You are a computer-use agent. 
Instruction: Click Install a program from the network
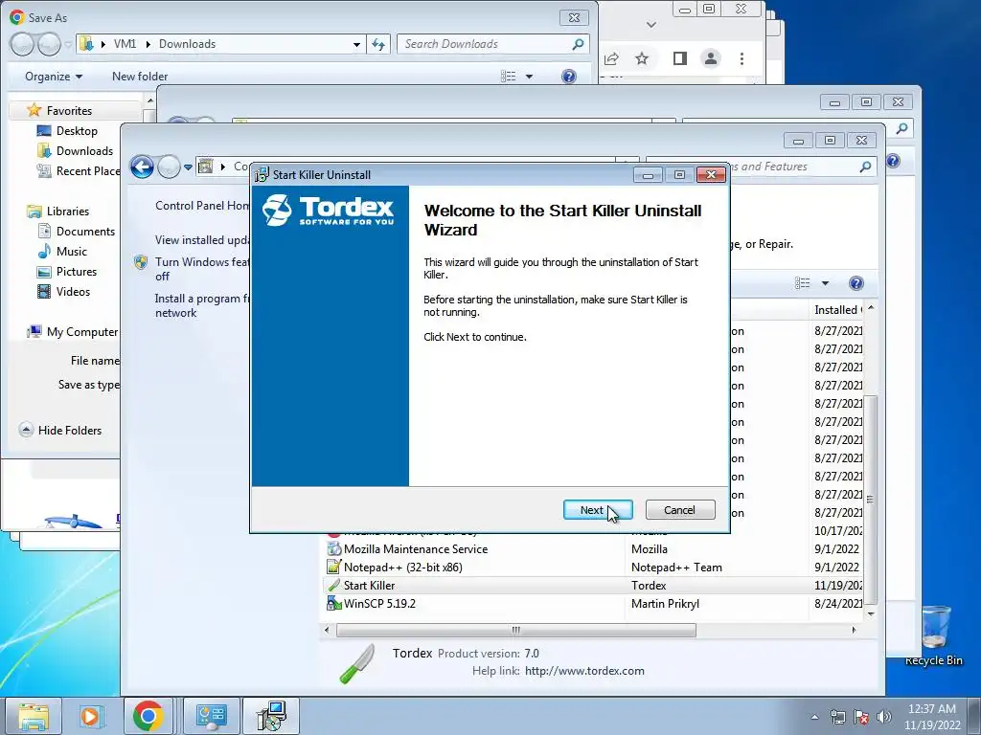click(x=201, y=305)
